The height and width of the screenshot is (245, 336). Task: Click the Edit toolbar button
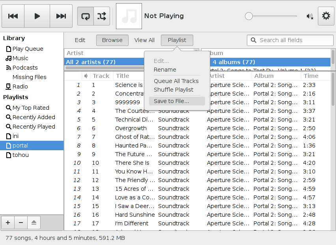(80, 40)
